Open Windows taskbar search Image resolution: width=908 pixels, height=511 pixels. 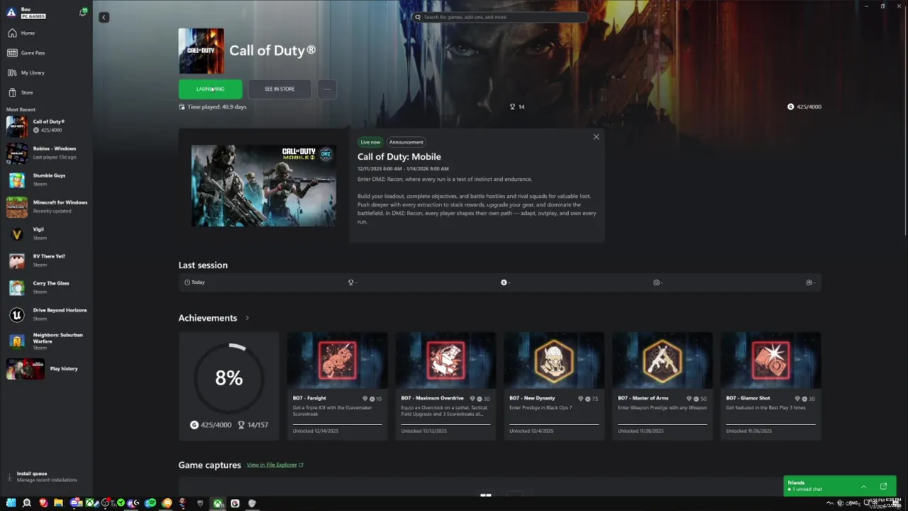(x=27, y=503)
